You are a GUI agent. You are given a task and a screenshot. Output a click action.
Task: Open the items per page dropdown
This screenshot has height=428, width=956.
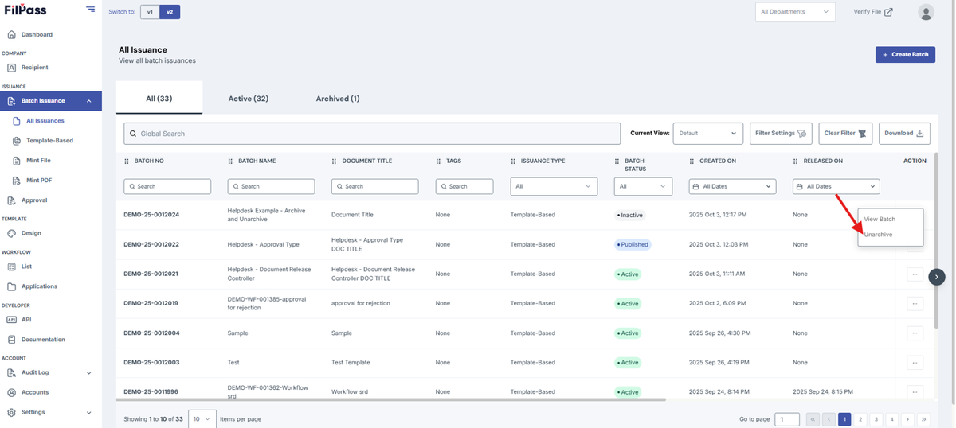point(202,418)
